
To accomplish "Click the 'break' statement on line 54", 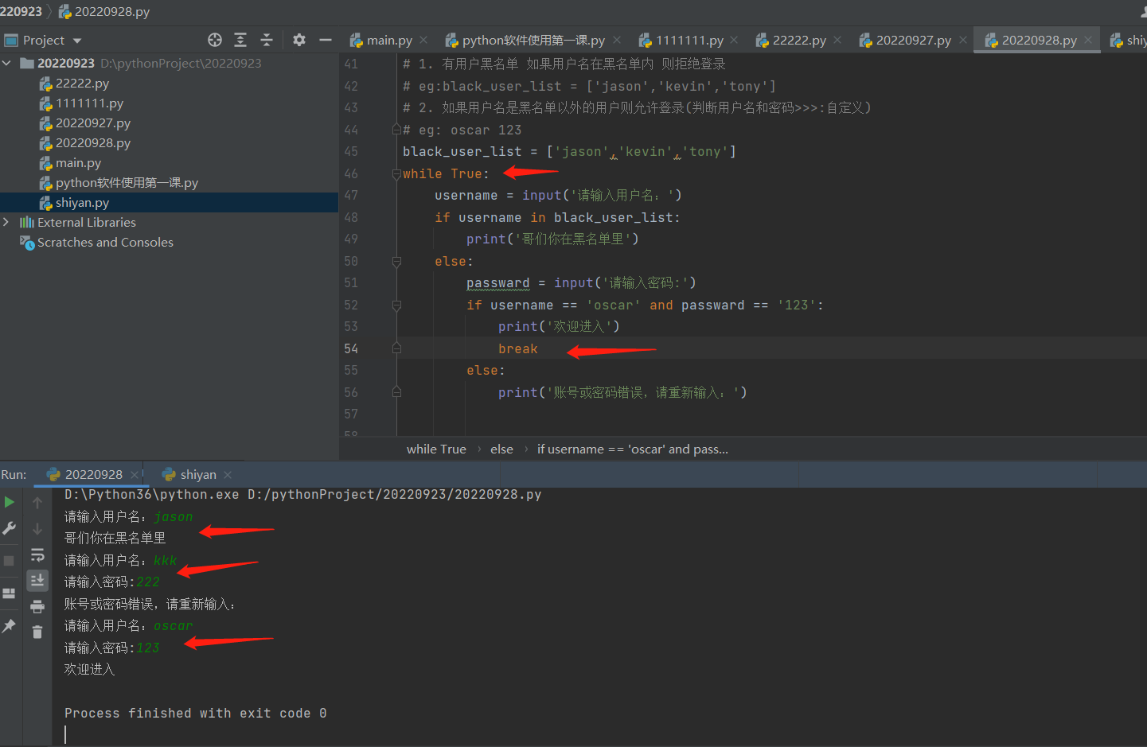I will (518, 348).
